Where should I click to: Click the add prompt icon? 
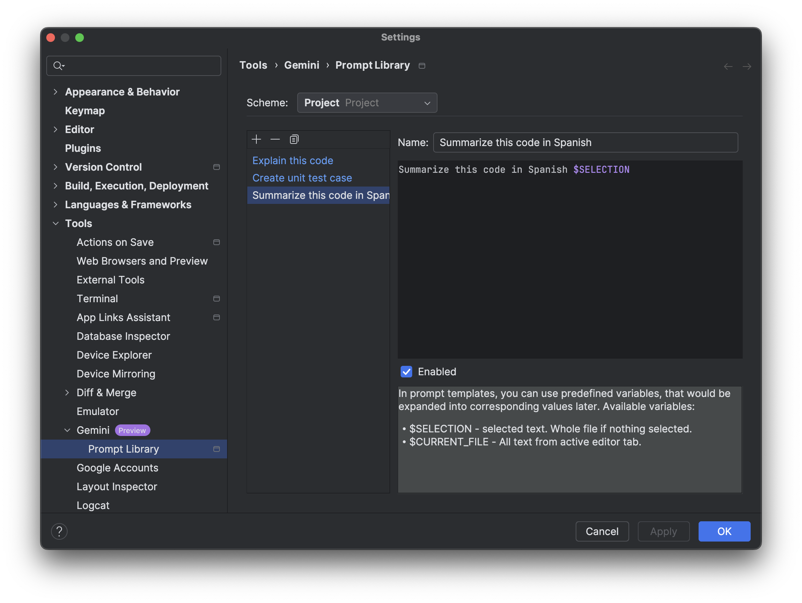click(256, 139)
